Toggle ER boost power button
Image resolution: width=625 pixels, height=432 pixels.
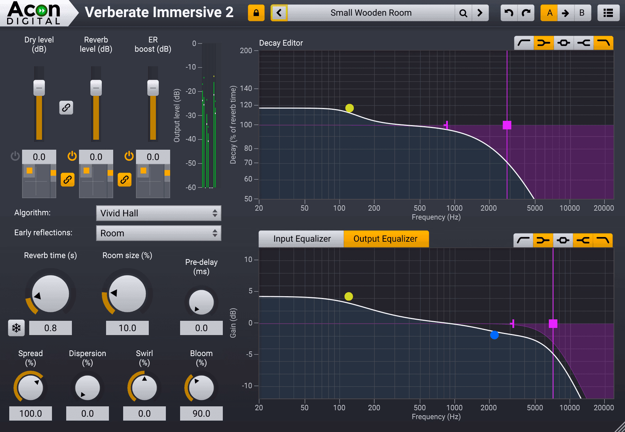[129, 156]
